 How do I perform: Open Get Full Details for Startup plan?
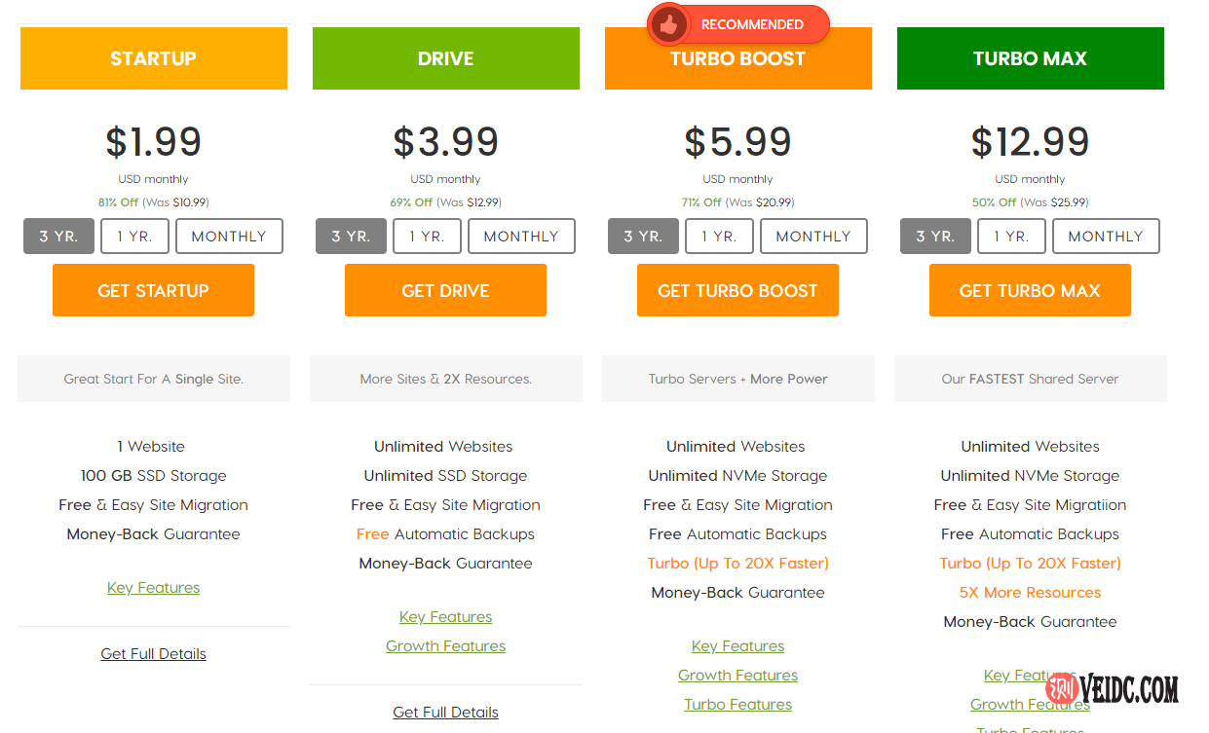click(153, 654)
